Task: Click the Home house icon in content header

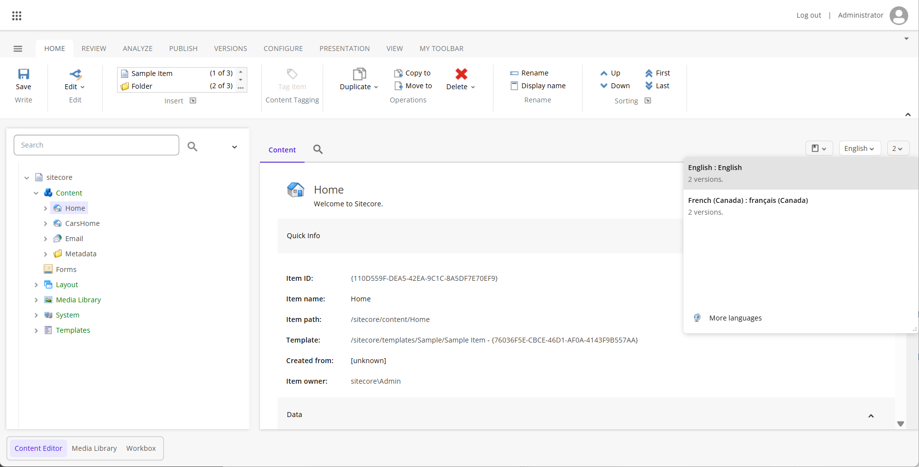Action: coord(296,190)
